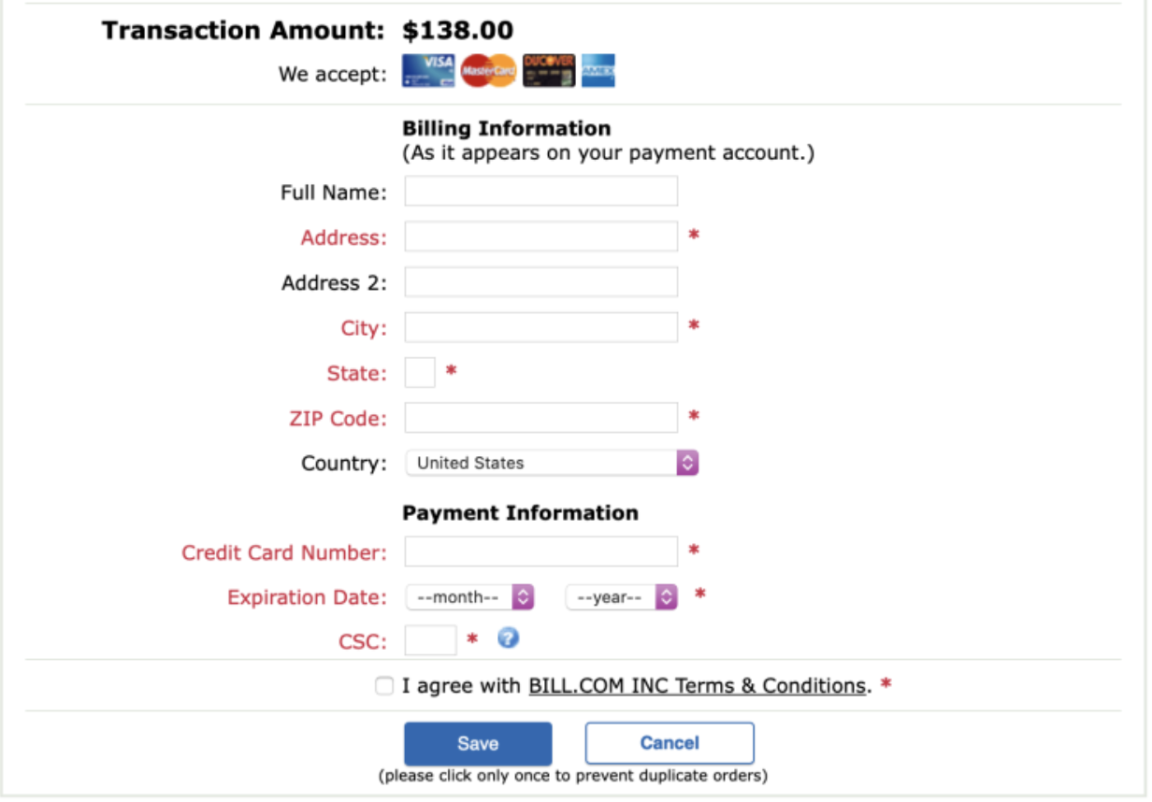
Task: Click the Full Name input field
Action: [540, 191]
